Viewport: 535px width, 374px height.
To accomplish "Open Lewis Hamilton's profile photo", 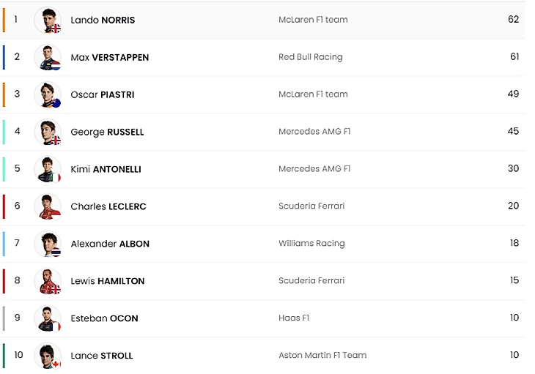I will [48, 281].
